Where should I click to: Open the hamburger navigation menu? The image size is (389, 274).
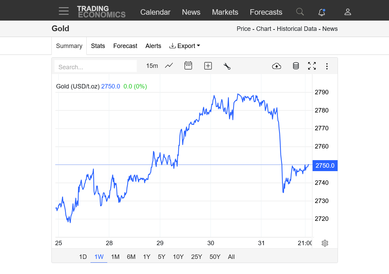tap(64, 11)
